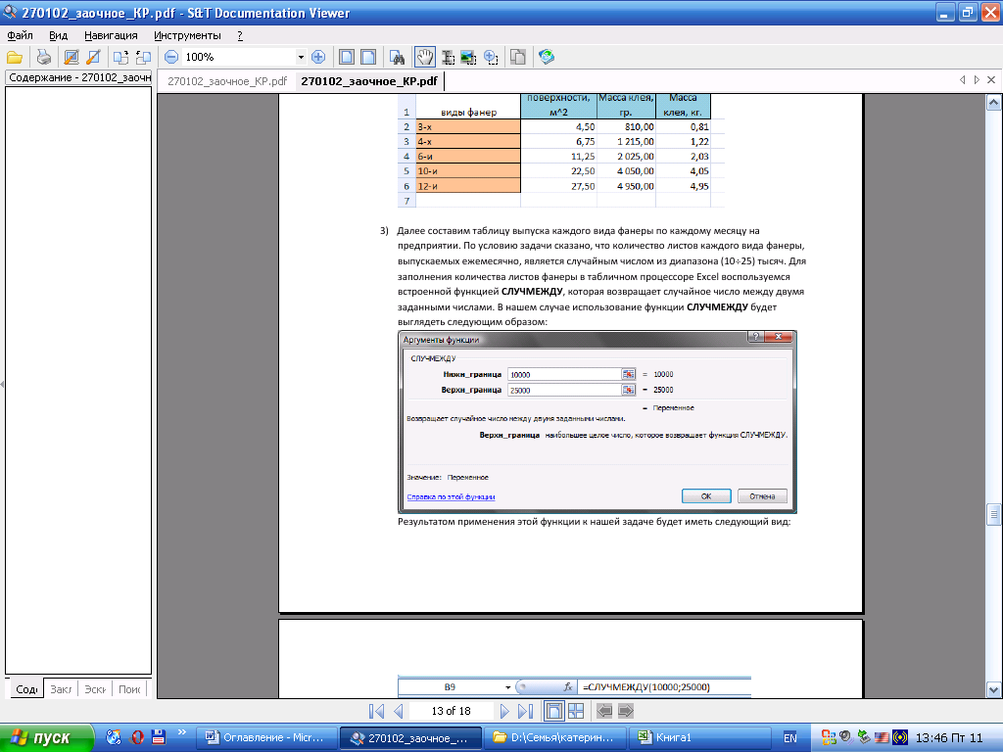Click the copy pages toolbar icon
Screen dimensions: 1003x752
[x=518, y=58]
